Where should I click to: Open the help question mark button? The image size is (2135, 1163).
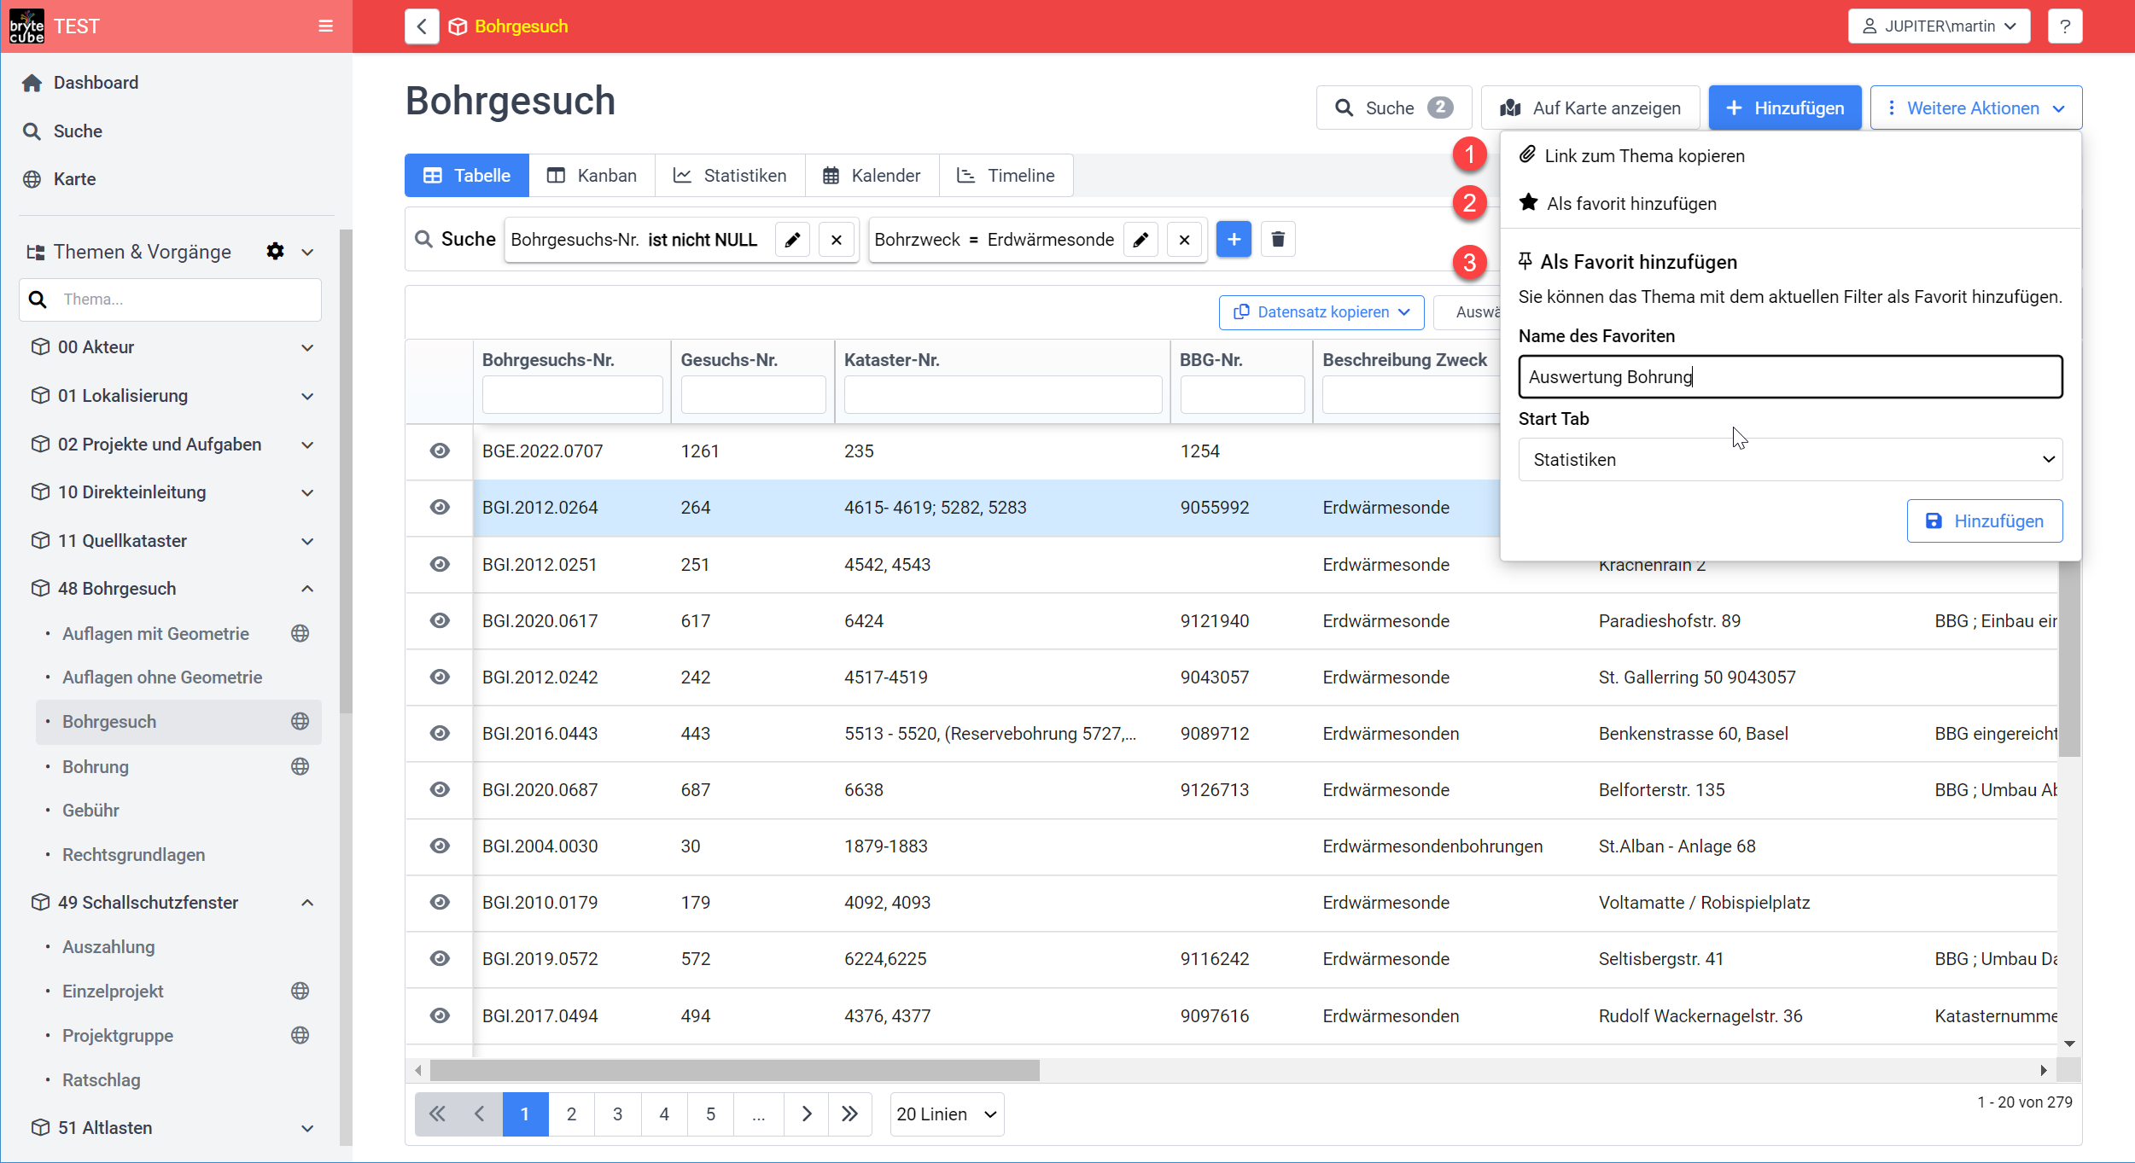click(x=2065, y=26)
